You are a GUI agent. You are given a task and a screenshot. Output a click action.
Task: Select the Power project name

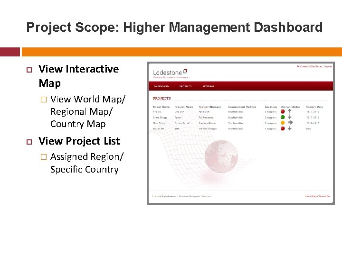point(178,118)
